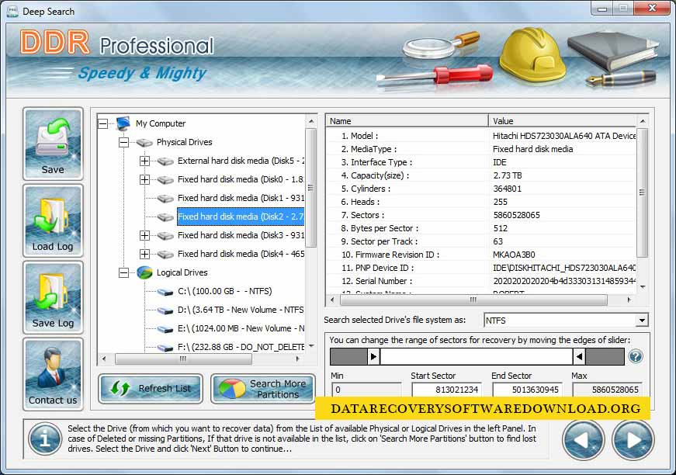Click the Max sector value field
The height and width of the screenshot is (475, 676).
coord(607,390)
